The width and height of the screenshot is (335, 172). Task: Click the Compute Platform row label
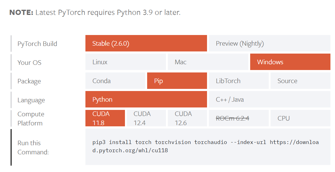point(31,118)
